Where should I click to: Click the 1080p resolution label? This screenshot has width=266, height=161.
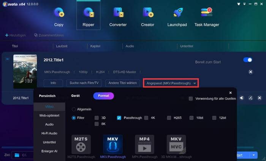tap(83, 72)
